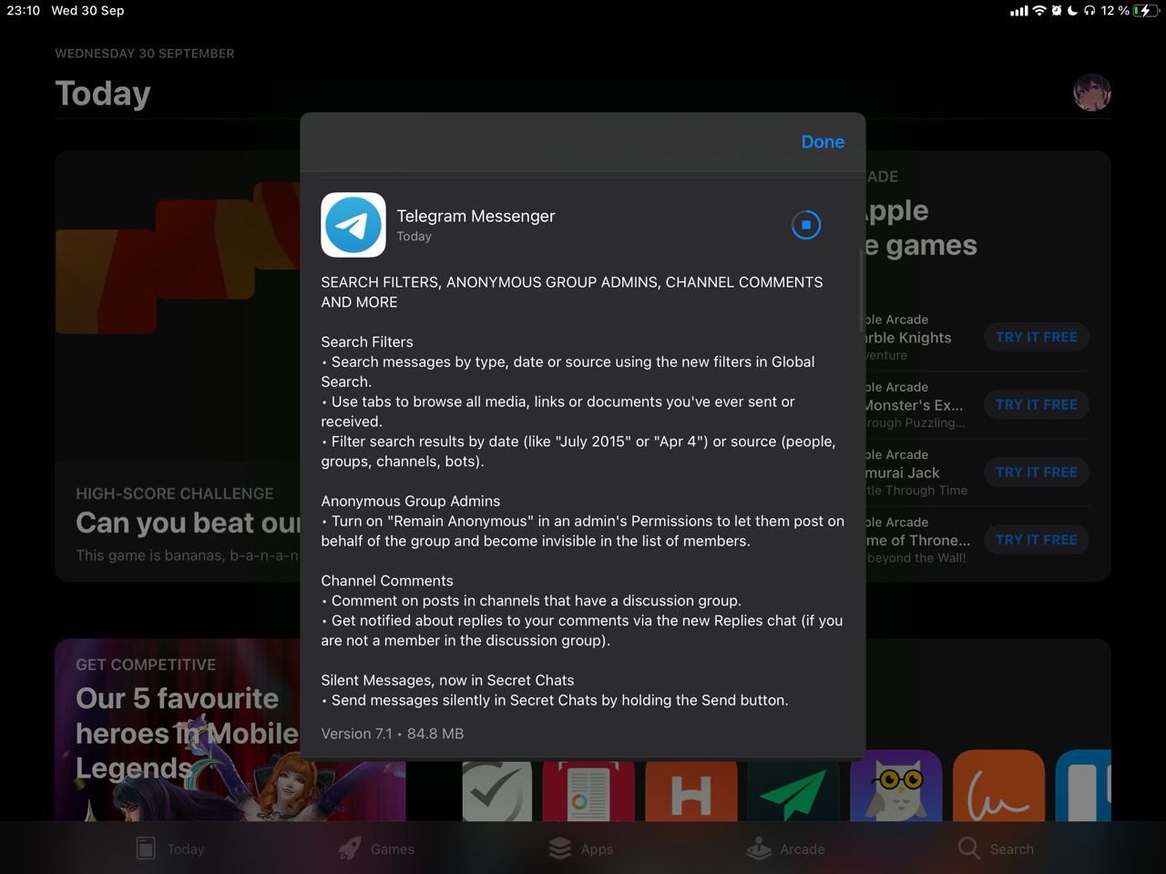Stop the Telegram Messenger download
Image resolution: width=1166 pixels, height=874 pixels.
(806, 225)
